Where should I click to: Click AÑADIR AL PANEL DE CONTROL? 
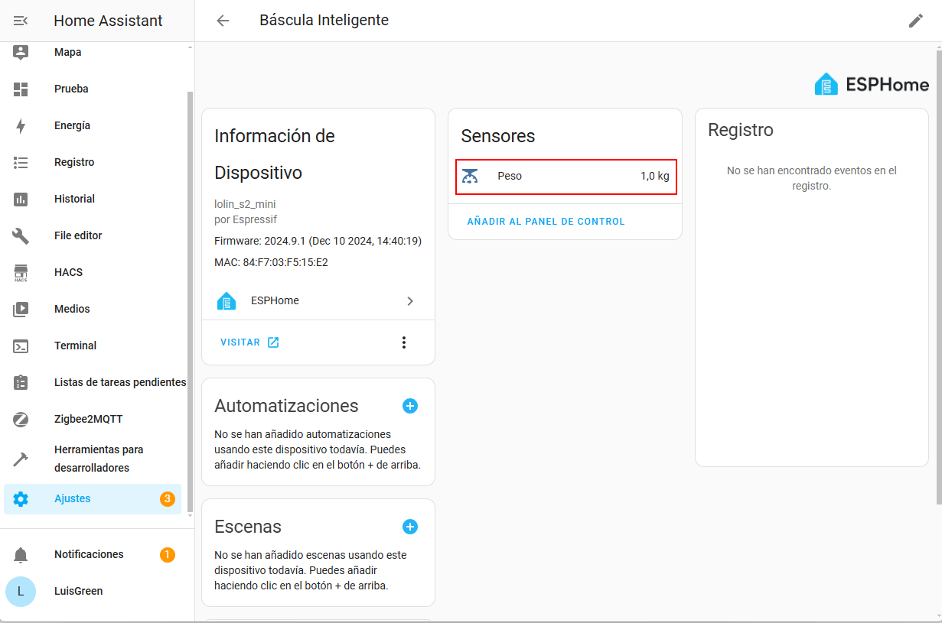(x=546, y=222)
